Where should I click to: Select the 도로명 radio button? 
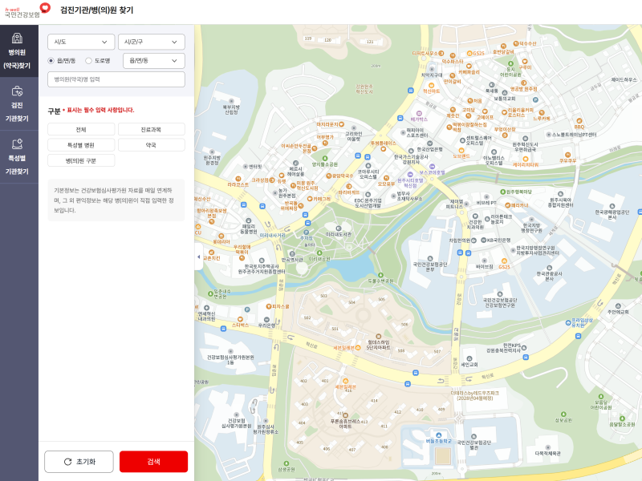pos(88,61)
